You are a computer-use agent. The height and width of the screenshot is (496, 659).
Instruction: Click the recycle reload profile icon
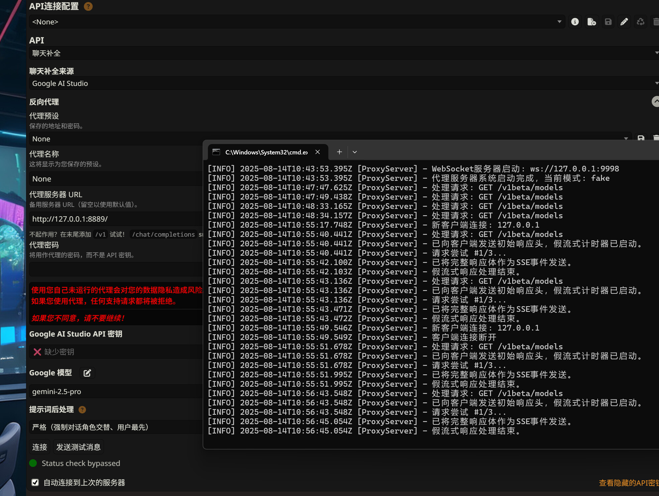coord(640,22)
